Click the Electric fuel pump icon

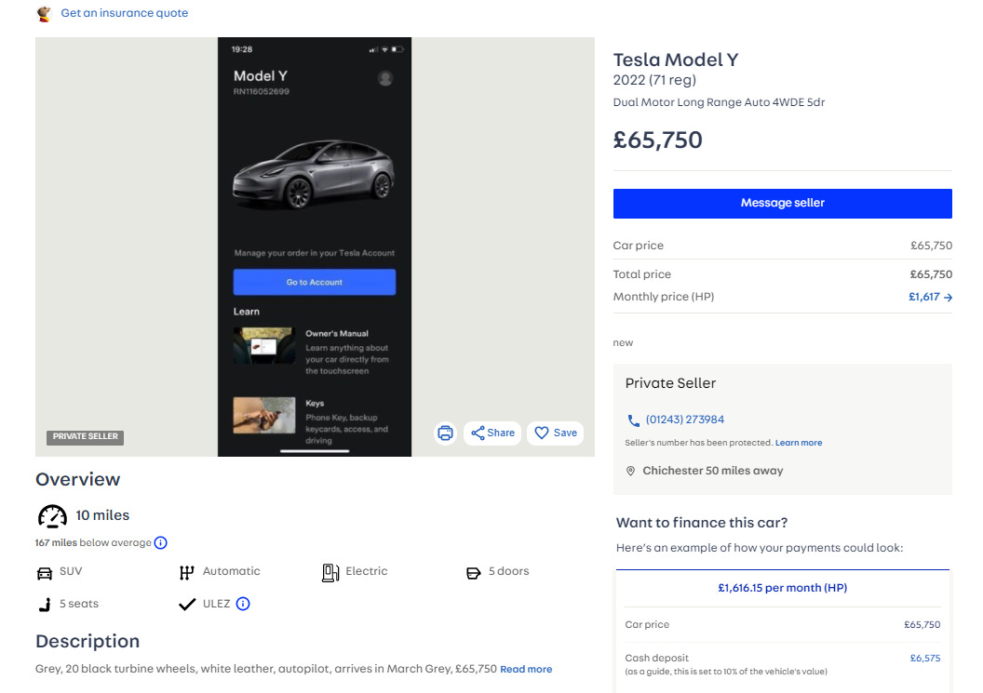coord(330,572)
